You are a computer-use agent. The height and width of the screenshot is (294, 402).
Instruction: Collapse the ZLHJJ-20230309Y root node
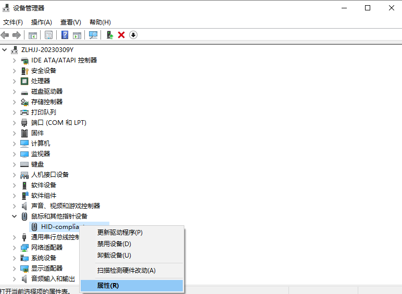tap(4, 49)
